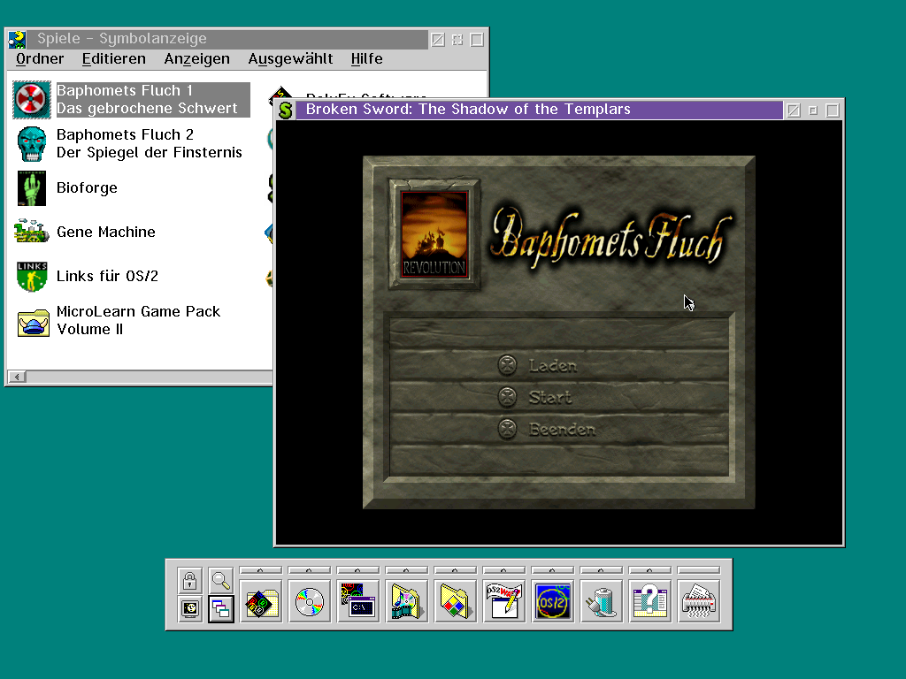Image resolution: width=906 pixels, height=679 pixels.
Task: Open the multimedia folder with music note
Action: 406,601
